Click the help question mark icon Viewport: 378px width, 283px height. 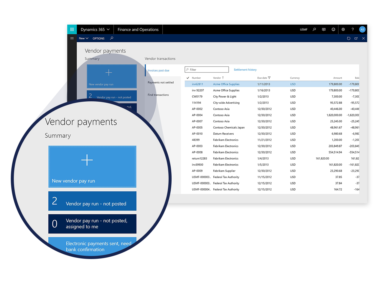353,29
